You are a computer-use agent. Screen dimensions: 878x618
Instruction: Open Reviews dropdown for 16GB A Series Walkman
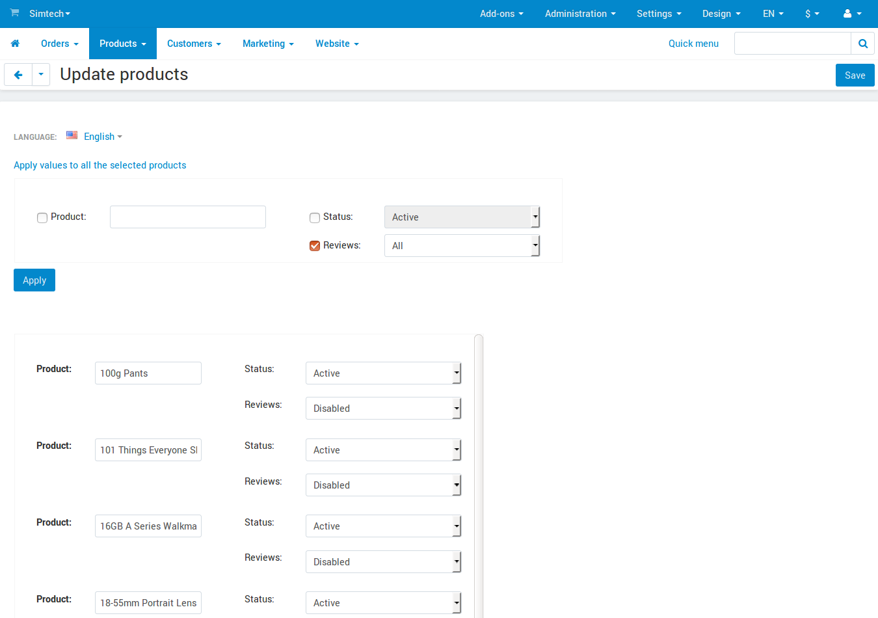(x=383, y=562)
